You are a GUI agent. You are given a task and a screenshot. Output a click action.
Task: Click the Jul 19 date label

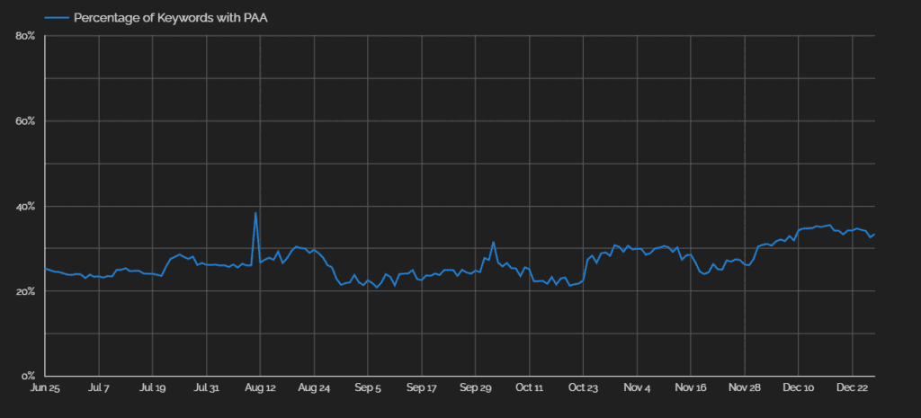[x=152, y=388]
